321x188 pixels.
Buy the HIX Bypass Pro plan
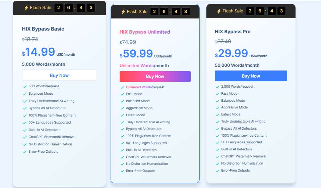coord(251,76)
